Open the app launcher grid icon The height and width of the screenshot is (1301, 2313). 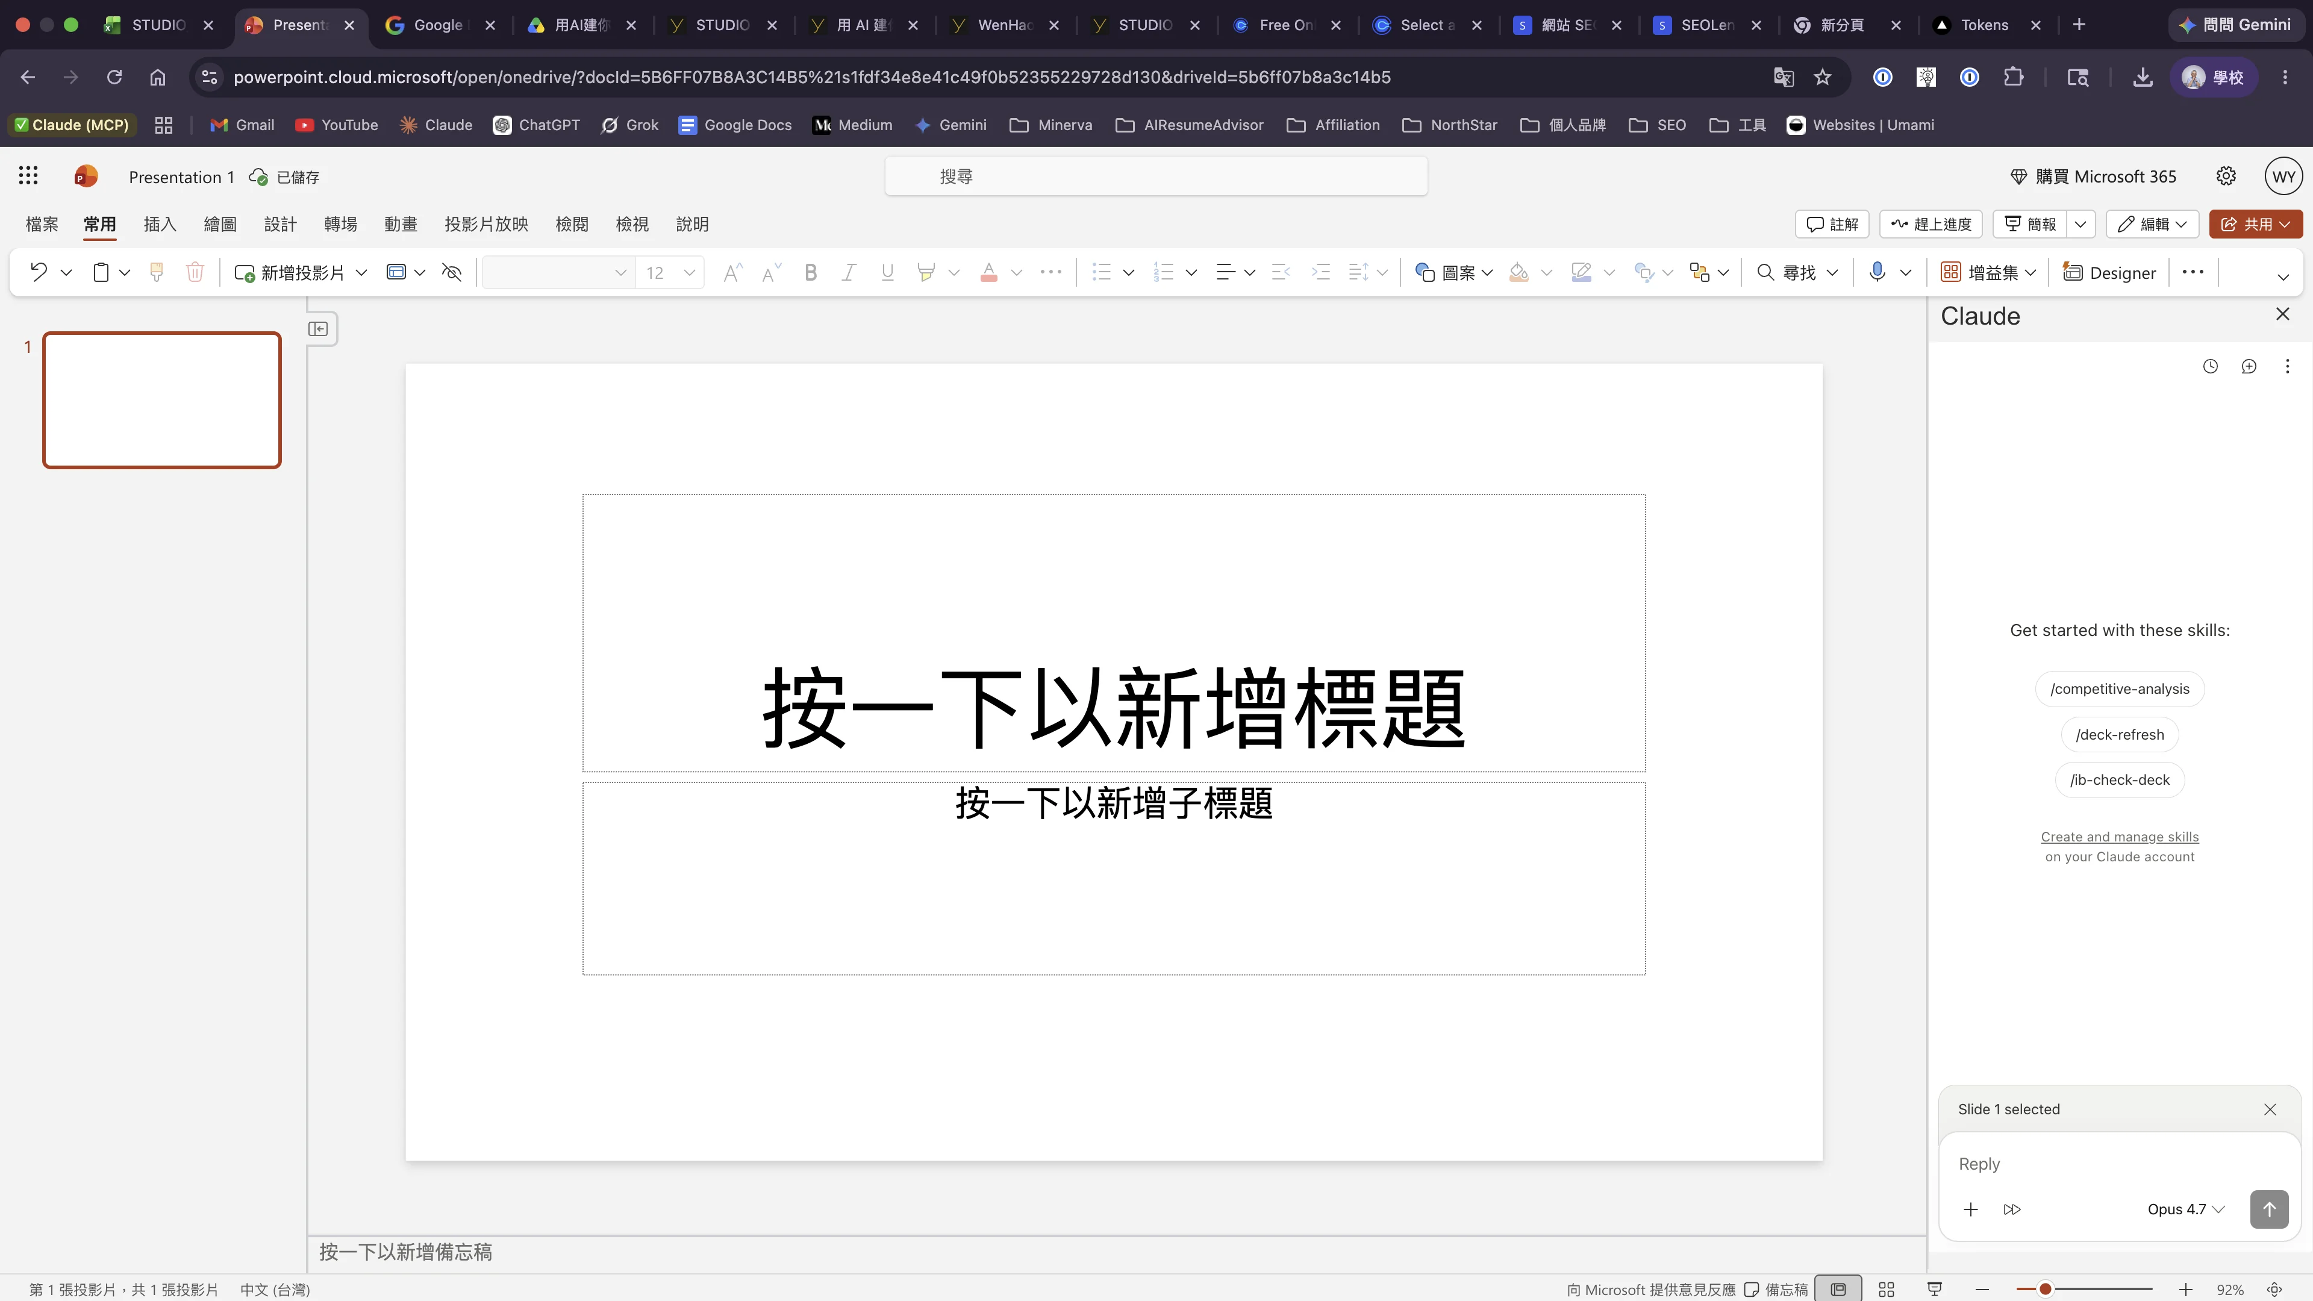[x=28, y=176]
